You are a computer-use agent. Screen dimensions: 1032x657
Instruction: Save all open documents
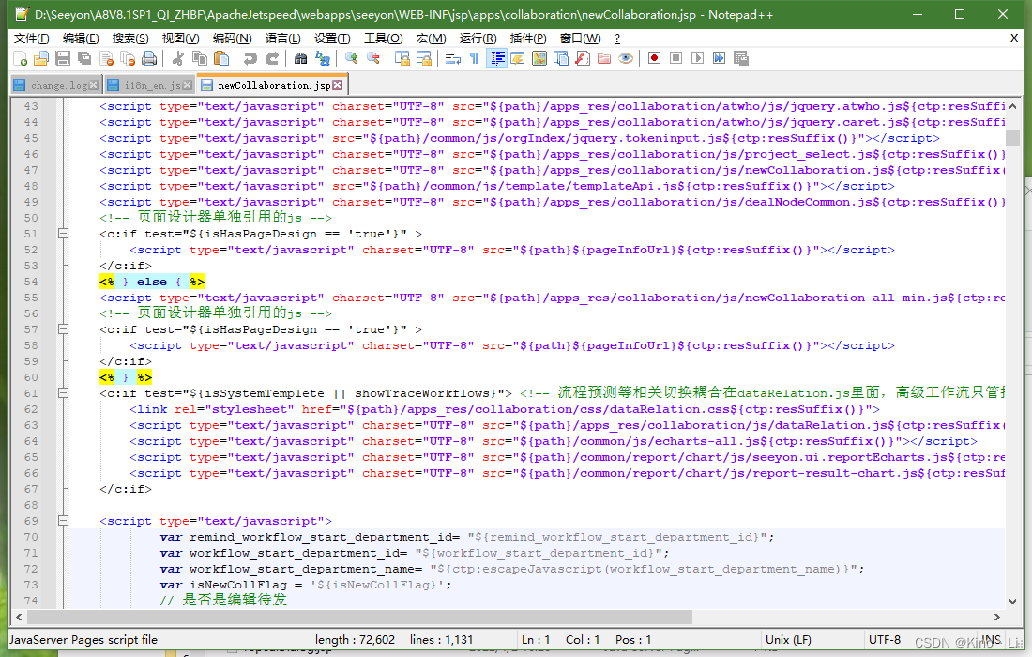click(83, 58)
